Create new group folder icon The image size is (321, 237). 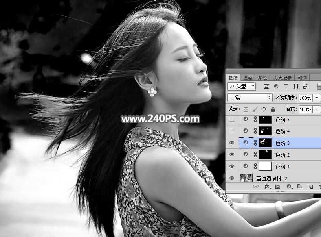(300, 186)
